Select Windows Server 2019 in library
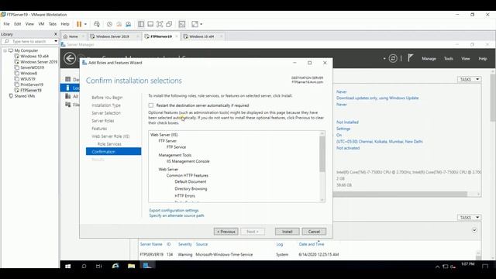 click(39, 62)
